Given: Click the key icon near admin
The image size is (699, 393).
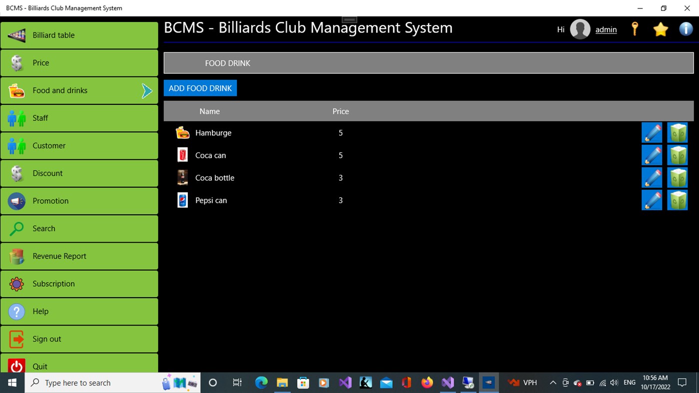Looking at the screenshot, I should (635, 29).
